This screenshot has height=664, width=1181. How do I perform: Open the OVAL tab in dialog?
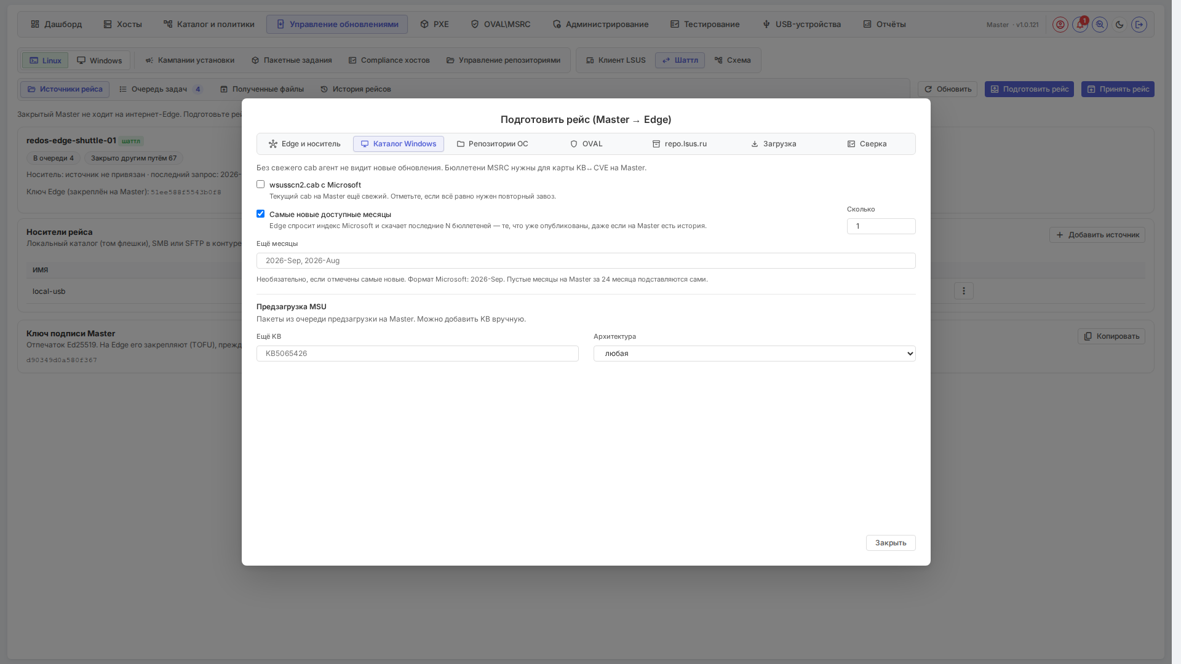(586, 144)
